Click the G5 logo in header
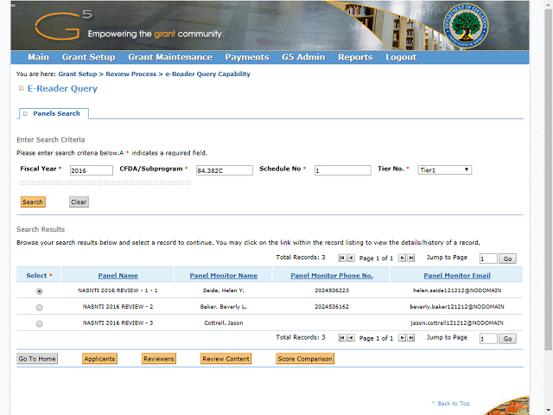The height and width of the screenshot is (415, 553). click(x=63, y=25)
